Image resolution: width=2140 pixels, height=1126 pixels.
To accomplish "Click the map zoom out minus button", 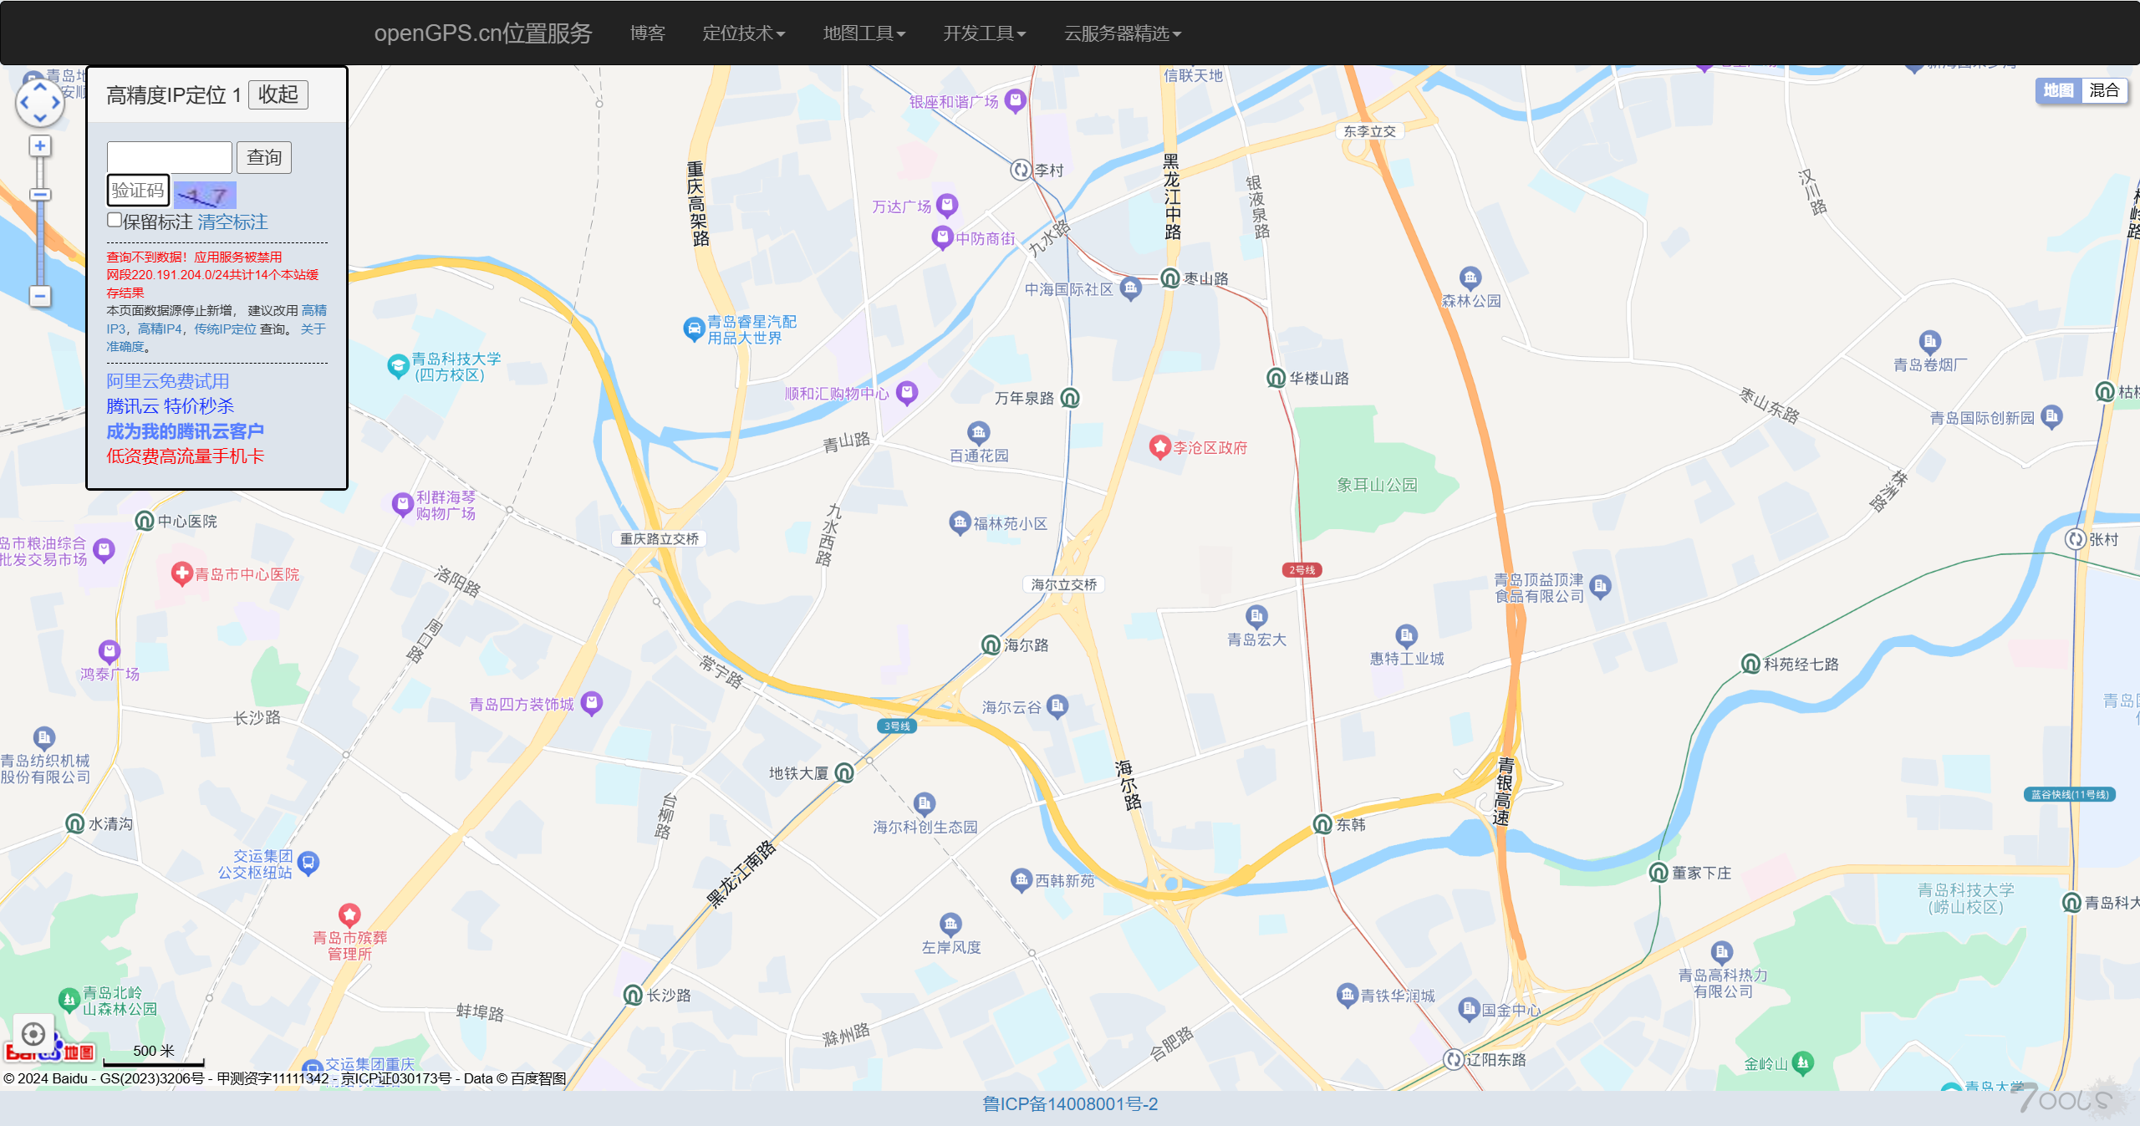I will tap(39, 296).
